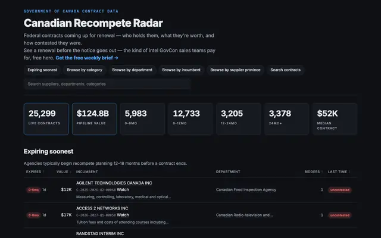Sort the table by Value column
381x238 pixels.
tap(64, 172)
